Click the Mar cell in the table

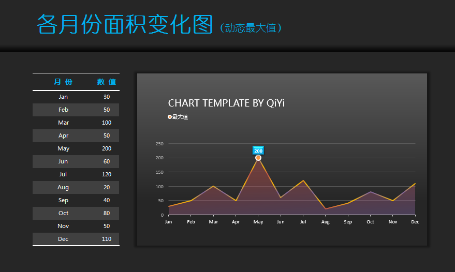pyautogui.click(x=63, y=123)
